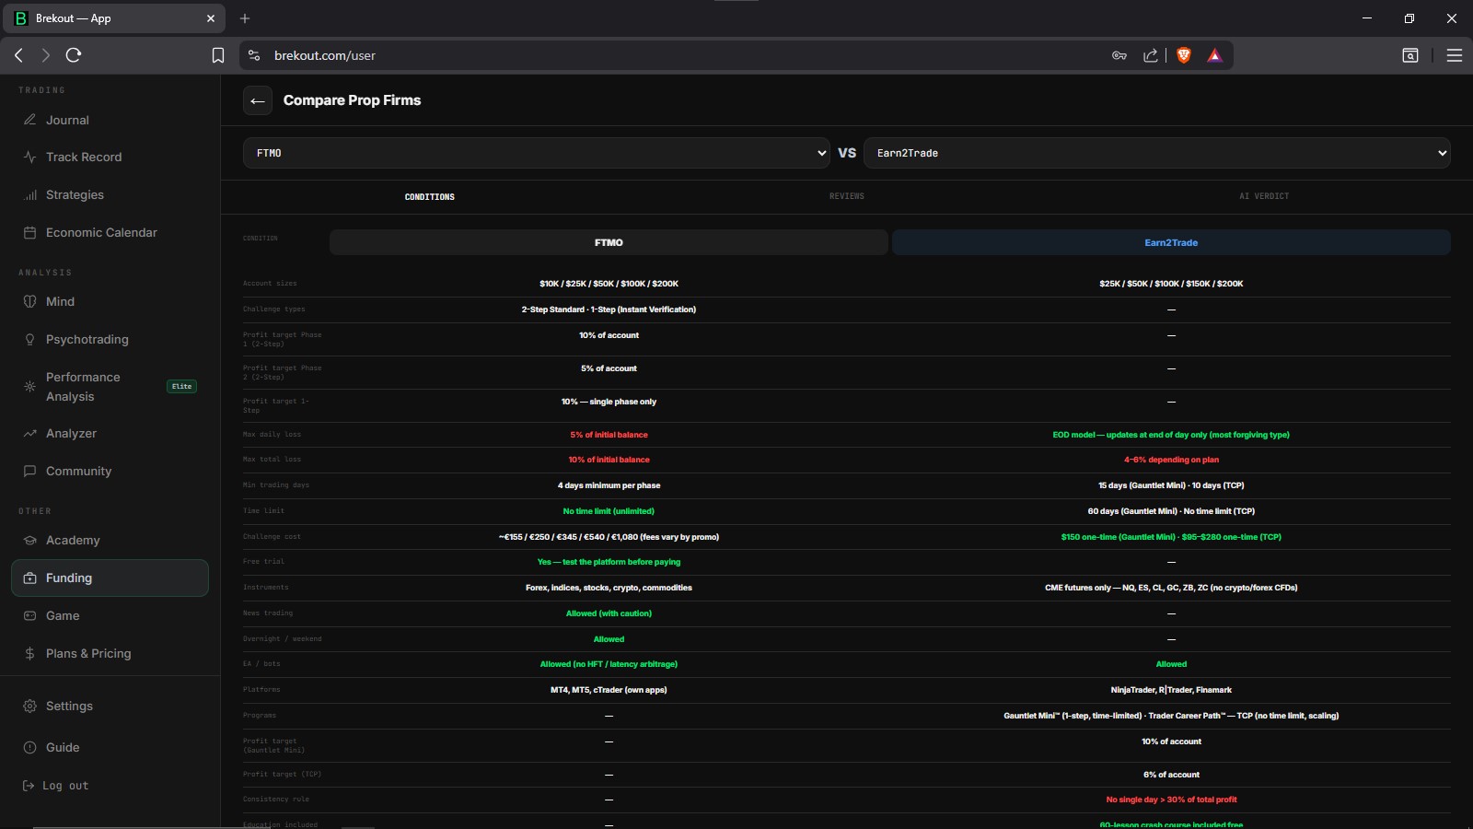Click 'NinjaTrader, R|Trader, Finamark' platforms text
The width and height of the screenshot is (1473, 829).
[1171, 690]
